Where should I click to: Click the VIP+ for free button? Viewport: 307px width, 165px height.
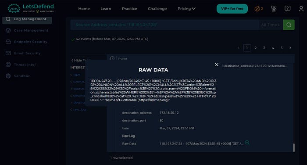point(232,9)
